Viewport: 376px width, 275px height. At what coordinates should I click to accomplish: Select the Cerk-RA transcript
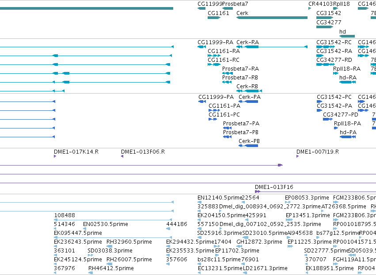pos(272,47)
